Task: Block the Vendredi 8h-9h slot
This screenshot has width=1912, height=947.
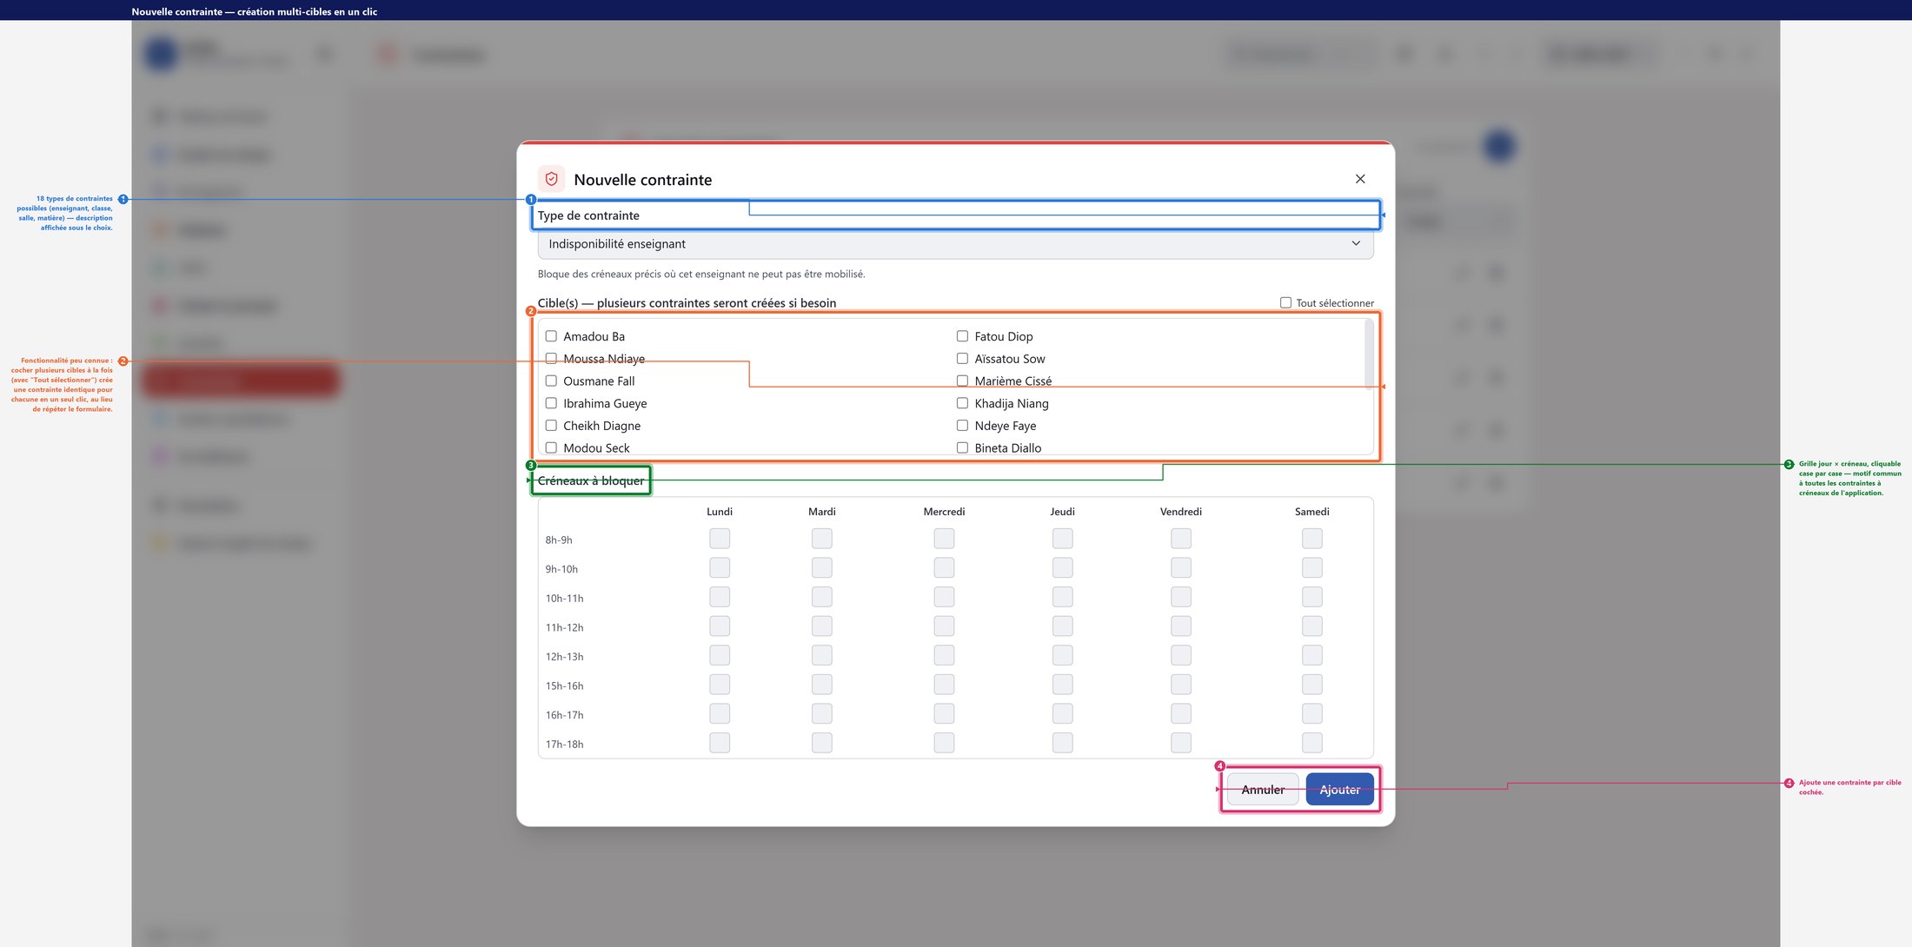Action: coord(1181,539)
